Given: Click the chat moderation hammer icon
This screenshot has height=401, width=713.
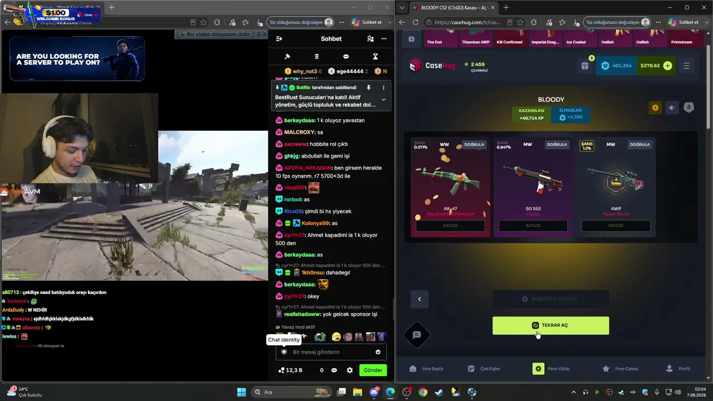Looking at the screenshot, I should [x=287, y=57].
